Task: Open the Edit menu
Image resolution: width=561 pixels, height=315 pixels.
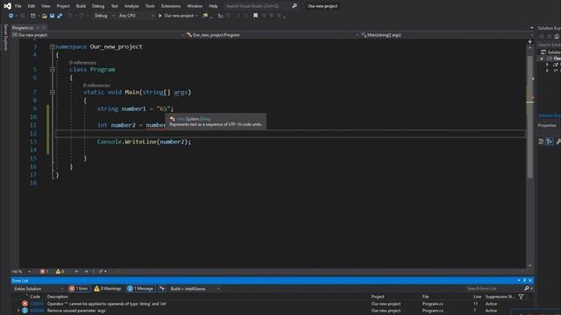Action: coord(32,6)
